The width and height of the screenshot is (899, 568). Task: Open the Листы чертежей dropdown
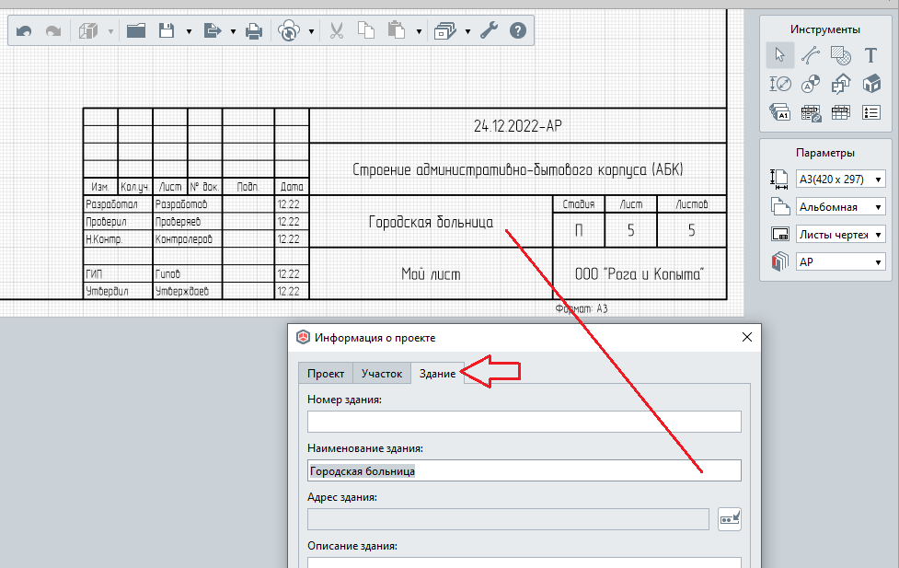point(840,234)
